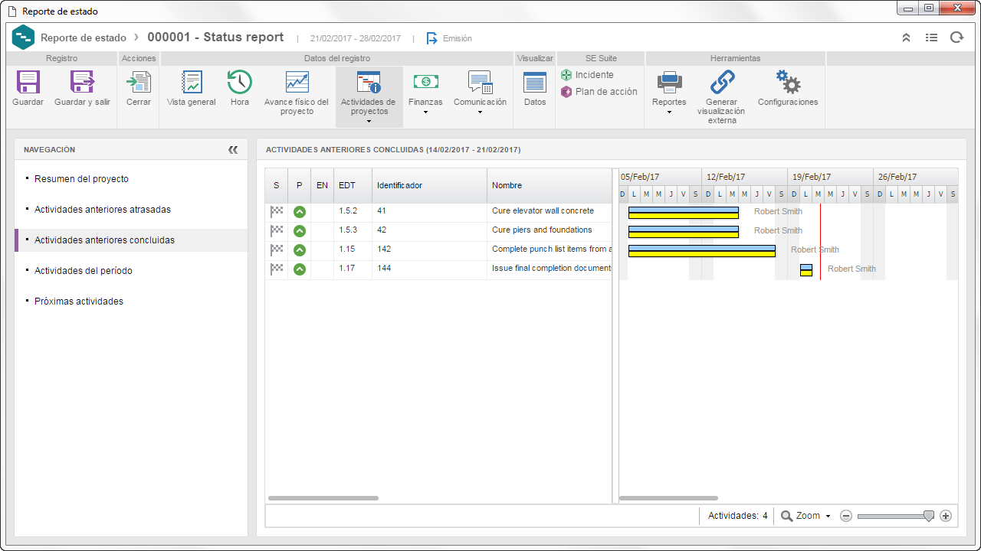Click the Guardar save icon
The width and height of the screenshot is (981, 551).
(28, 82)
